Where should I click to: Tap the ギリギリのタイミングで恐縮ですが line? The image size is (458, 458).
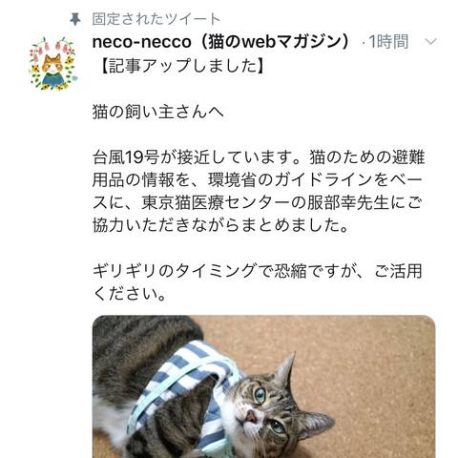[x=258, y=271]
